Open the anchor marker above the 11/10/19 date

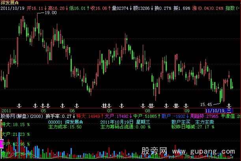click(229, 106)
